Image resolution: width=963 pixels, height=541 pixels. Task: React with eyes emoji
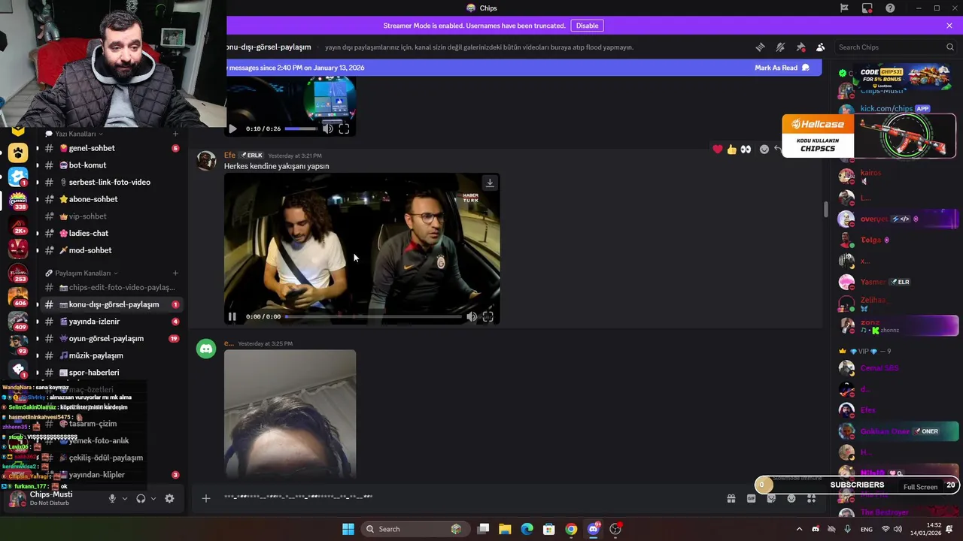tap(746, 149)
